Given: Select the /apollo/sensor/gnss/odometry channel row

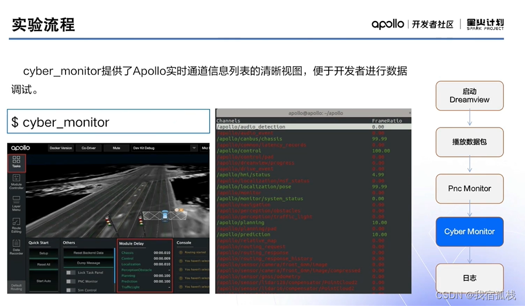Looking at the screenshot, I should coord(313,277).
